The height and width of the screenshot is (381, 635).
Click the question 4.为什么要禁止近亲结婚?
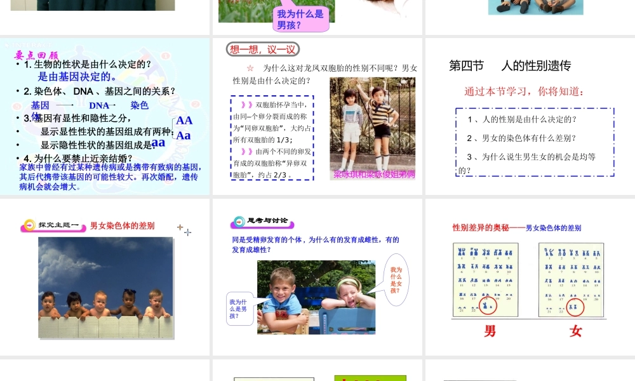tap(77, 158)
